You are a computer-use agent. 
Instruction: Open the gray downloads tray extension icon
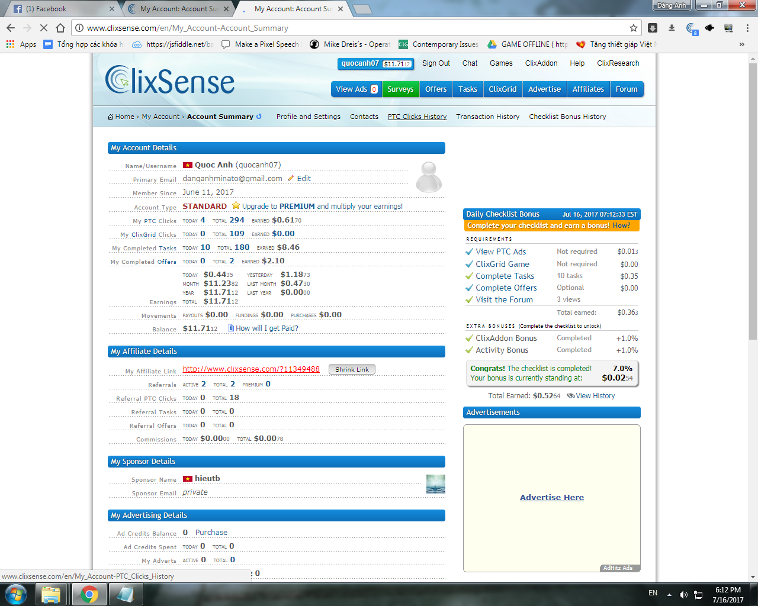672,28
